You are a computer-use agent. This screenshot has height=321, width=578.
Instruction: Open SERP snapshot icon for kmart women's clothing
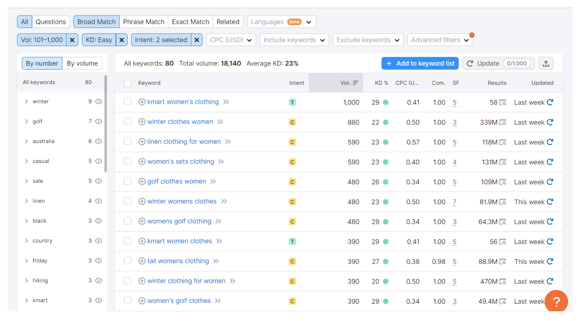pyautogui.click(x=503, y=102)
